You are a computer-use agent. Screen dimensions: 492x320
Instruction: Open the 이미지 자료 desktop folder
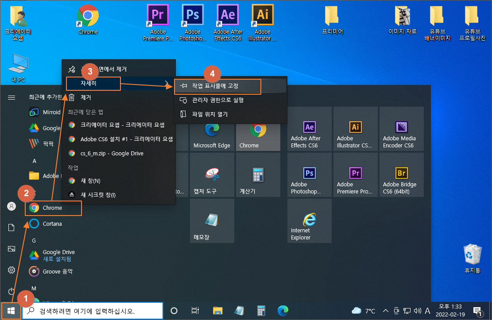pos(402,19)
